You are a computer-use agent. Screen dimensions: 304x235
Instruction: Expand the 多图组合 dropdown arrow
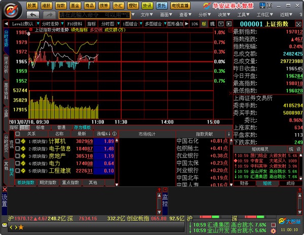point(165,24)
